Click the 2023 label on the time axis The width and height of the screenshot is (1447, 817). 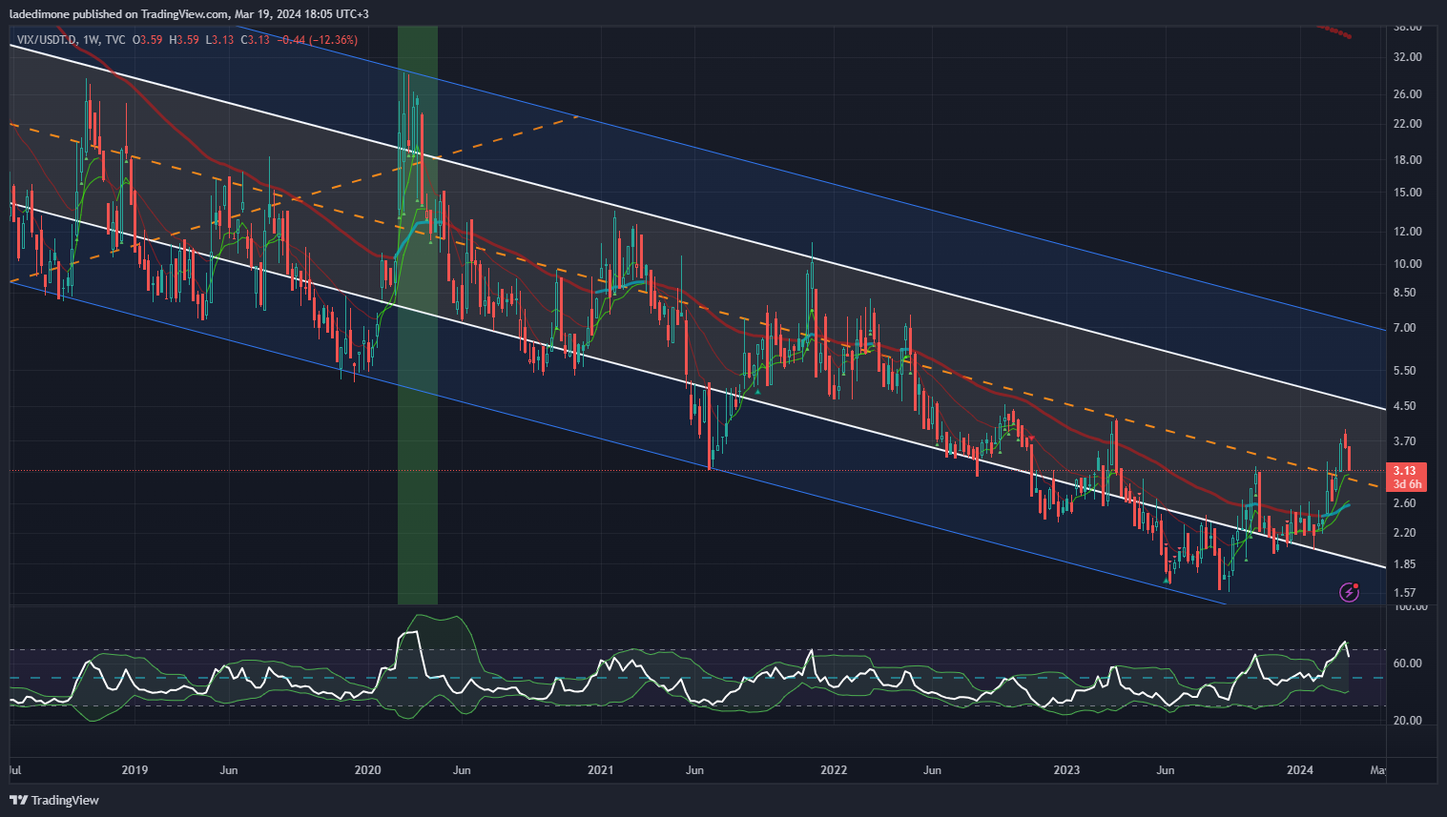click(1066, 770)
